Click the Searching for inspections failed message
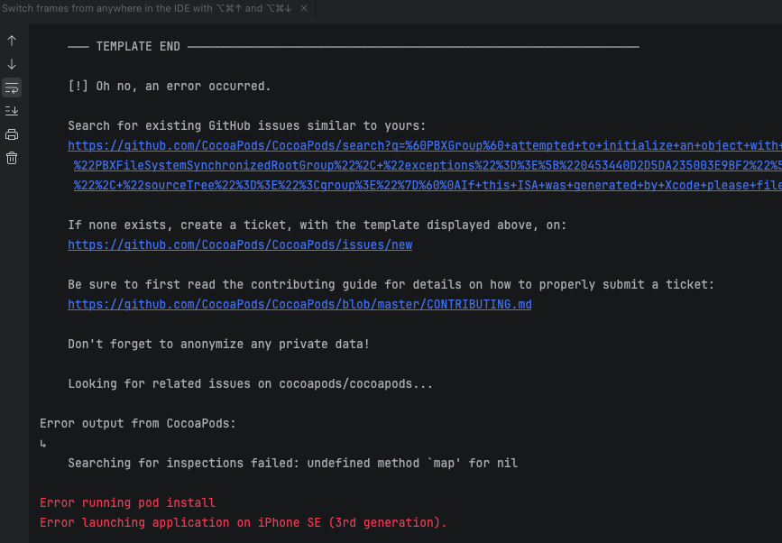 point(293,464)
